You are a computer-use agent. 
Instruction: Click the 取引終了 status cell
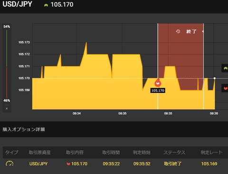pyautogui.click(x=173, y=164)
